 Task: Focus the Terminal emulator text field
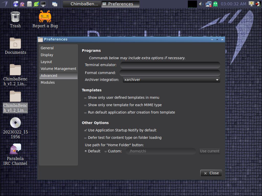pyautogui.click(x=170, y=65)
